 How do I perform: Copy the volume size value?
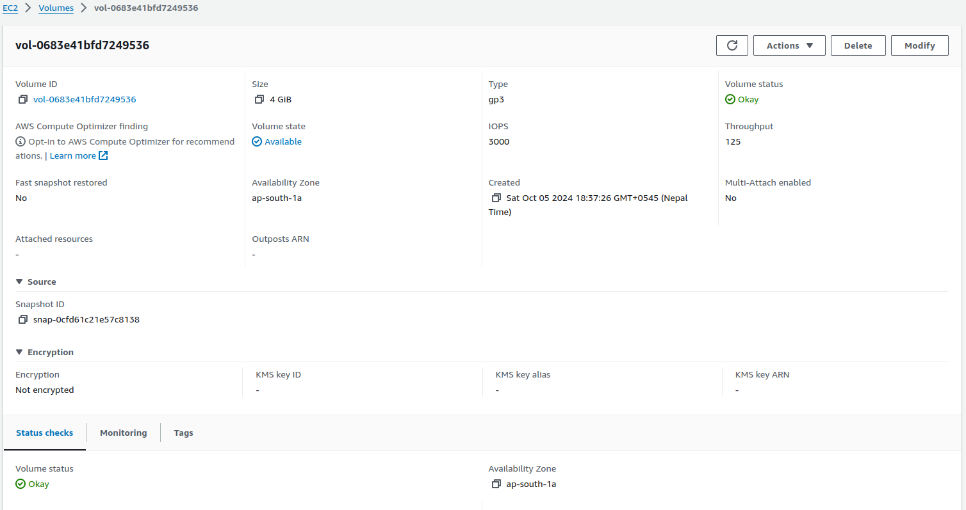pyautogui.click(x=259, y=100)
